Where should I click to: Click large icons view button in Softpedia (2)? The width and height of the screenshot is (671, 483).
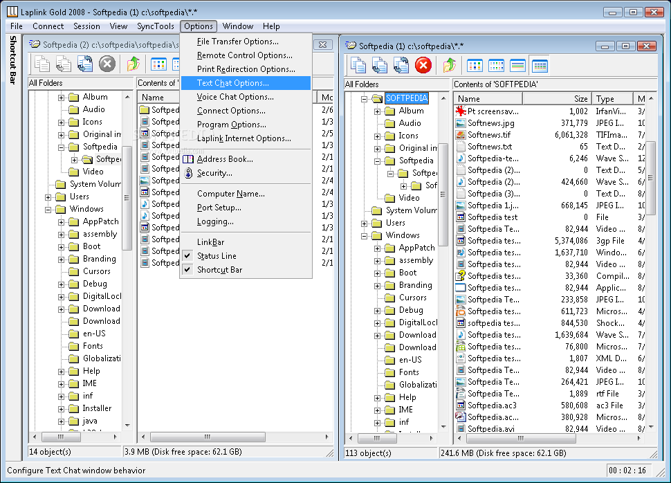pyautogui.click(x=159, y=64)
